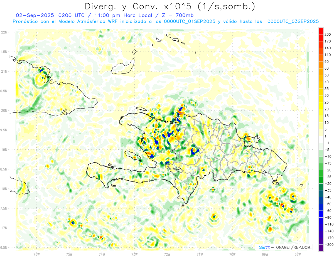Click colorbar value -40
The image size is (334, 258).
click(328, 198)
